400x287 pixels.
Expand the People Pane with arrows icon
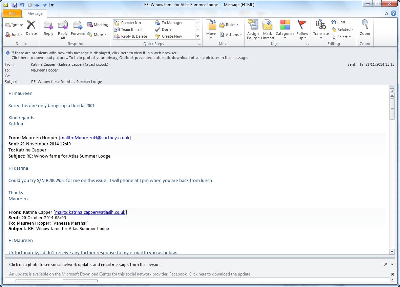click(385, 265)
